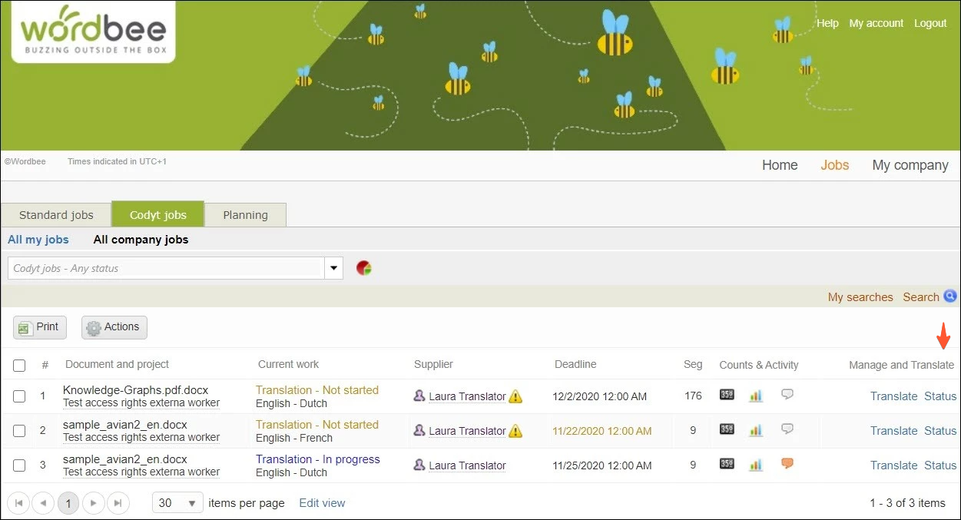Click the blue Search magnifier icon

[x=950, y=296]
